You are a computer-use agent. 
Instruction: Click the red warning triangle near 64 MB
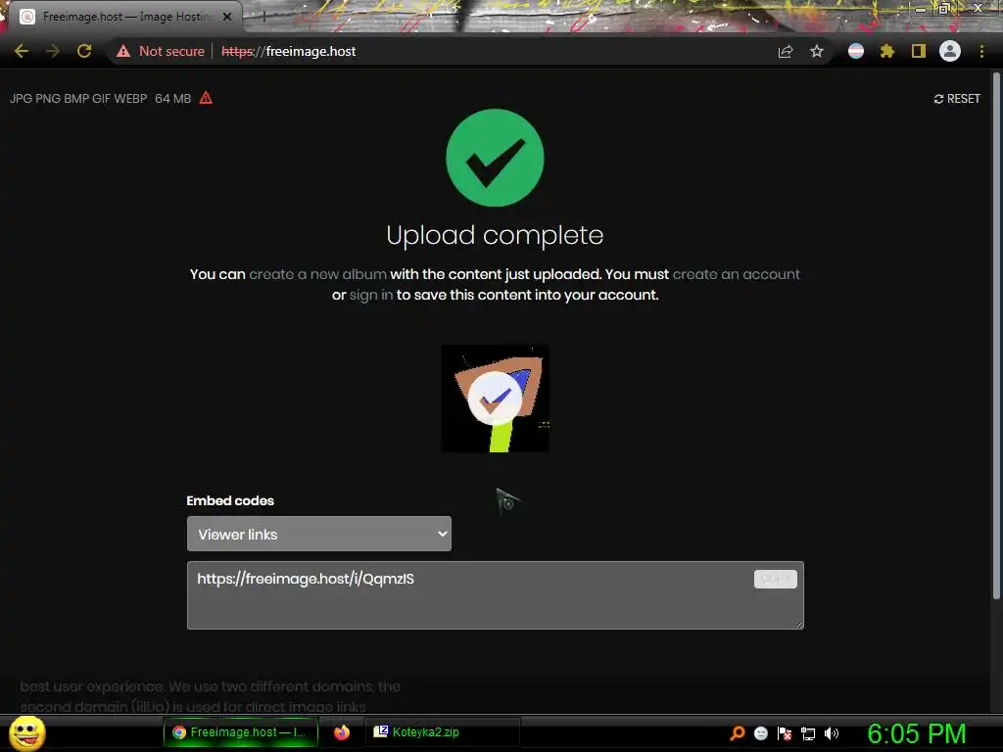tap(206, 98)
